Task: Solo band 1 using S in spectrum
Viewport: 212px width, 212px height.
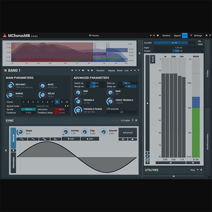Action: (x=13, y=47)
